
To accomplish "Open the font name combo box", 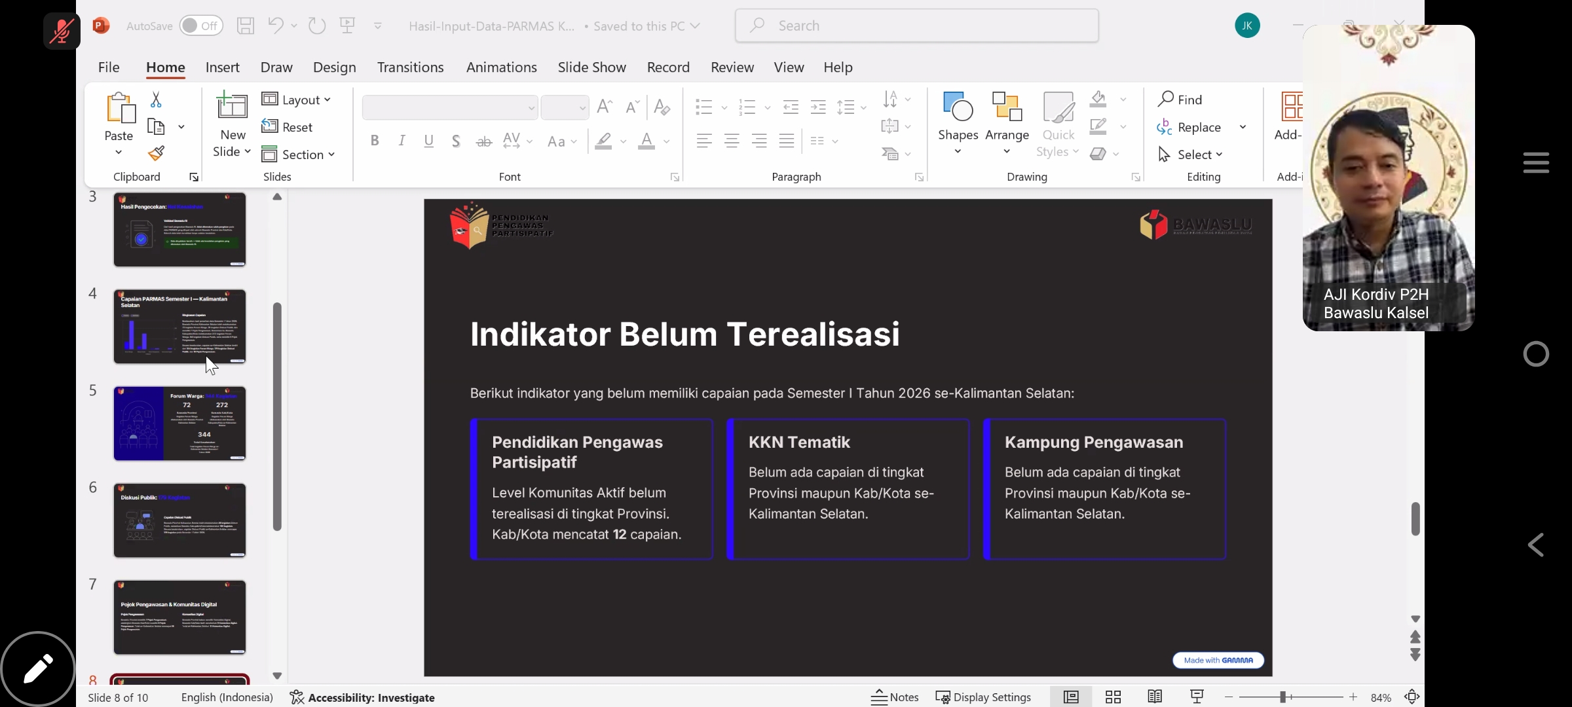I will pyautogui.click(x=449, y=107).
